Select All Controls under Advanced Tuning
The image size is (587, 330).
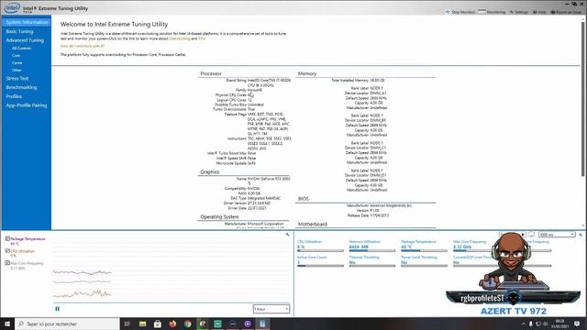[x=21, y=49]
